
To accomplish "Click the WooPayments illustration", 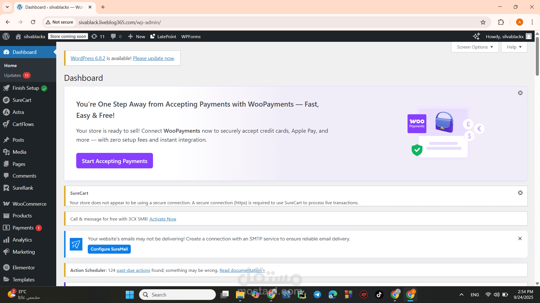I will point(445,133).
